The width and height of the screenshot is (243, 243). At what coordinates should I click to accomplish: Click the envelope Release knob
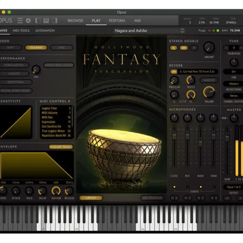coord(69,191)
